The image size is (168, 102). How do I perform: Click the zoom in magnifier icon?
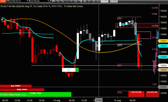[62, 1]
